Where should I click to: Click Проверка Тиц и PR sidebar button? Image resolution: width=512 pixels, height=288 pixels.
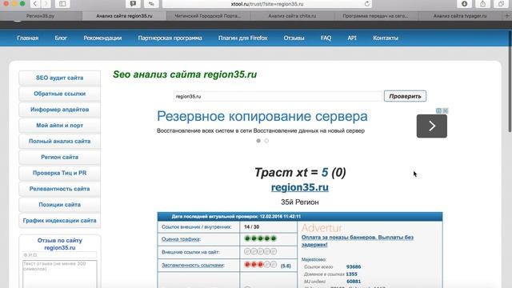pyautogui.click(x=60, y=173)
